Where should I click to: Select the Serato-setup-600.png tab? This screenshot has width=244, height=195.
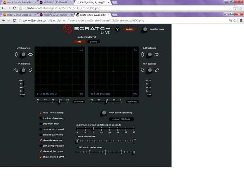pyautogui.click(x=93, y=15)
